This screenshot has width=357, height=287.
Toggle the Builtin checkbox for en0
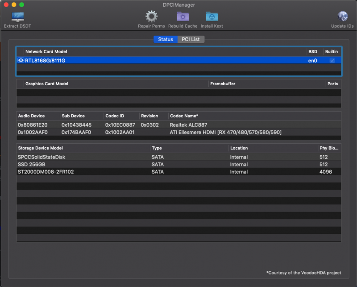click(332, 60)
